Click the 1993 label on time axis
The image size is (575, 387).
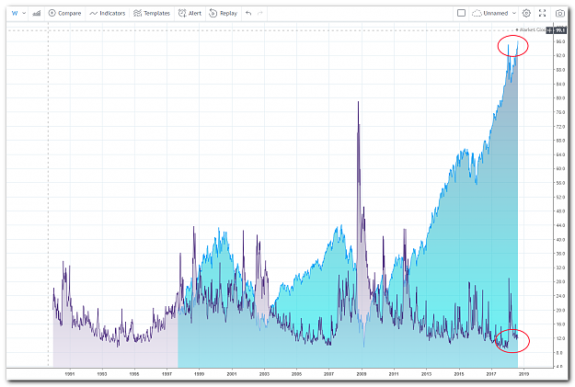[x=102, y=374]
